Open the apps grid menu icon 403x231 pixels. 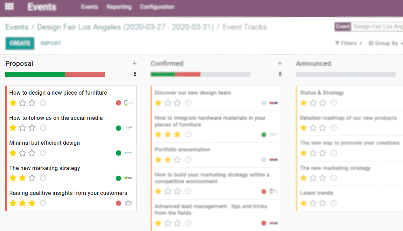tap(9, 6)
